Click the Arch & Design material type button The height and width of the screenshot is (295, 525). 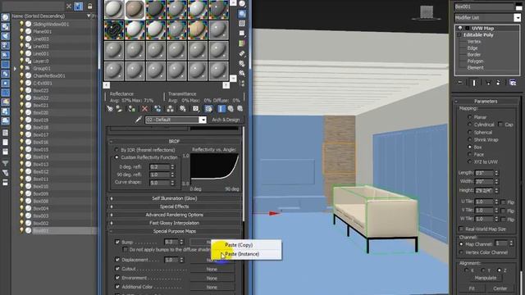(x=226, y=120)
